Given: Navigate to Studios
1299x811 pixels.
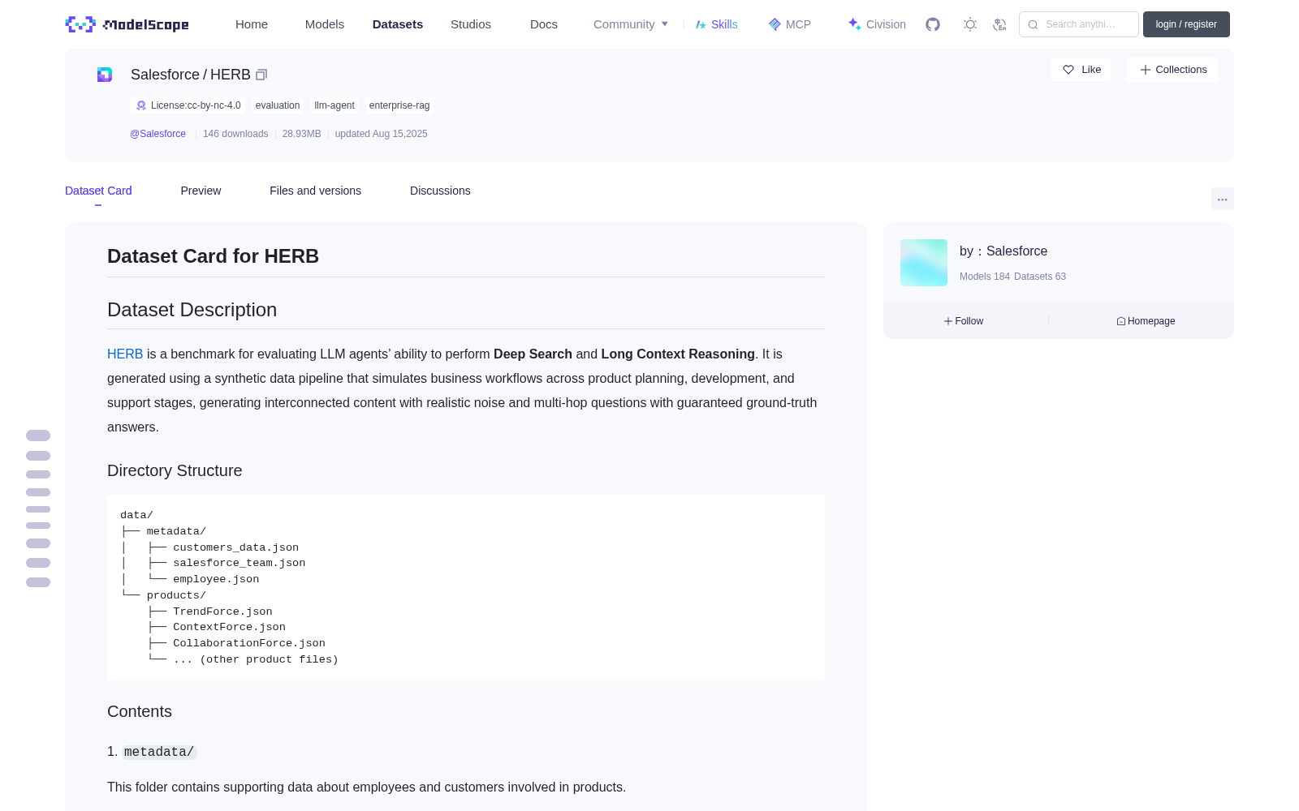Looking at the screenshot, I should tap(471, 24).
